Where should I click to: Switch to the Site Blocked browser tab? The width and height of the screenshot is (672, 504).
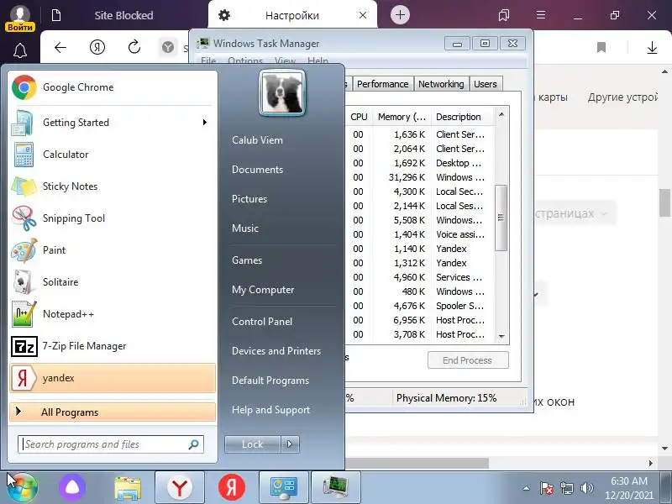123,15
